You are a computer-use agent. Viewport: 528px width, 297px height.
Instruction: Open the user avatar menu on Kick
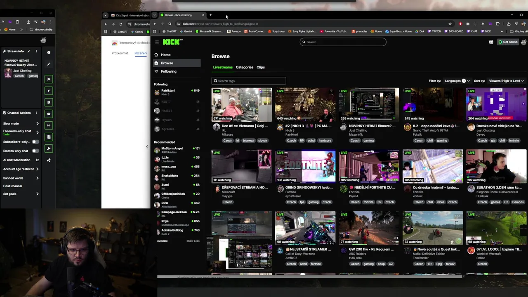(523, 42)
